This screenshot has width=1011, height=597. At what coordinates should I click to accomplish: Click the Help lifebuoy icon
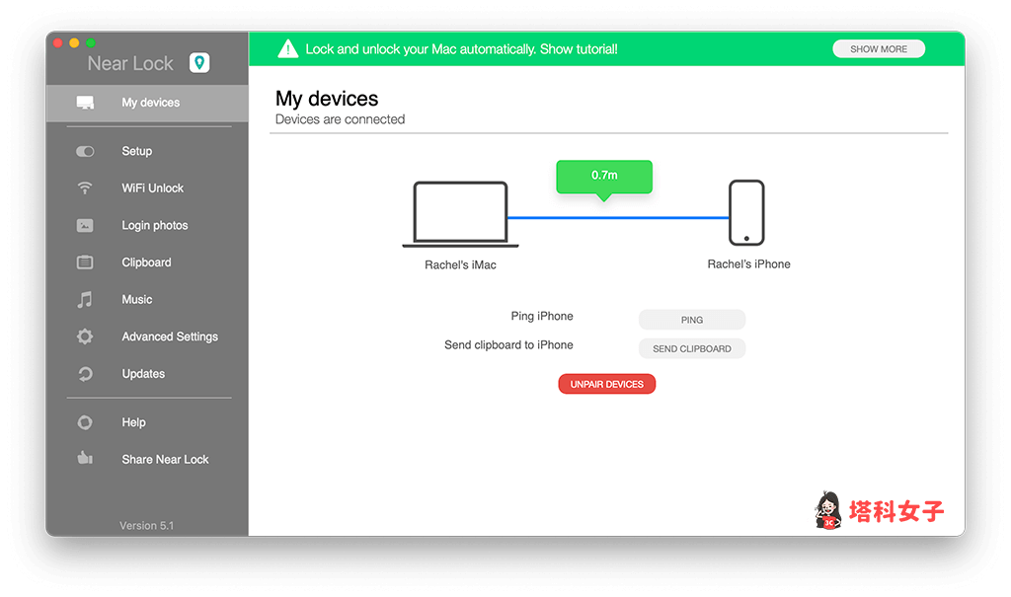(x=85, y=422)
